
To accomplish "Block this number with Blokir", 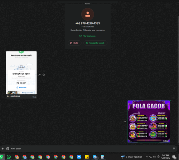I will point(74,43).
